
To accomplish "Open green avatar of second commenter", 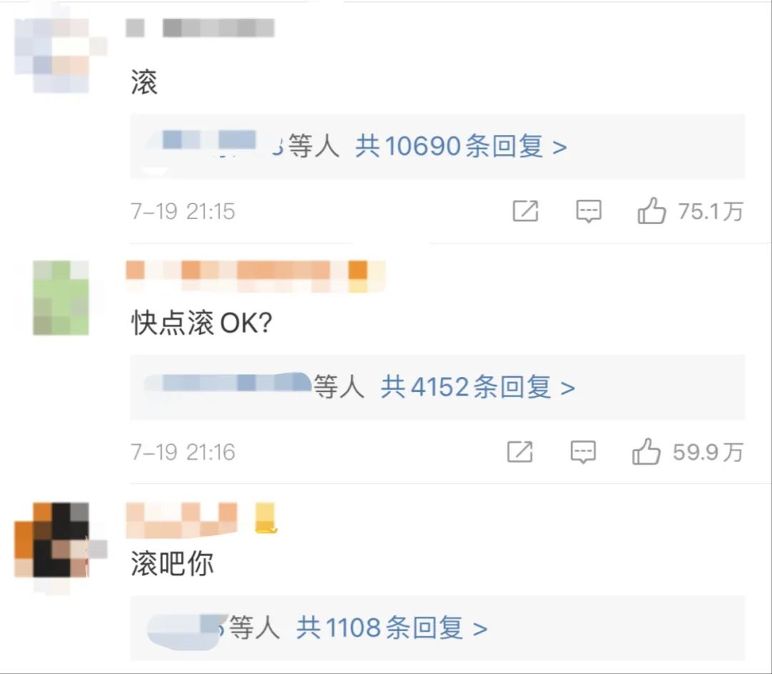I will (x=61, y=298).
